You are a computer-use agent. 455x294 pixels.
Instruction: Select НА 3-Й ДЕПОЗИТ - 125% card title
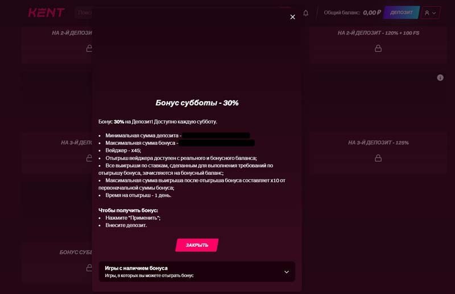coord(378,142)
